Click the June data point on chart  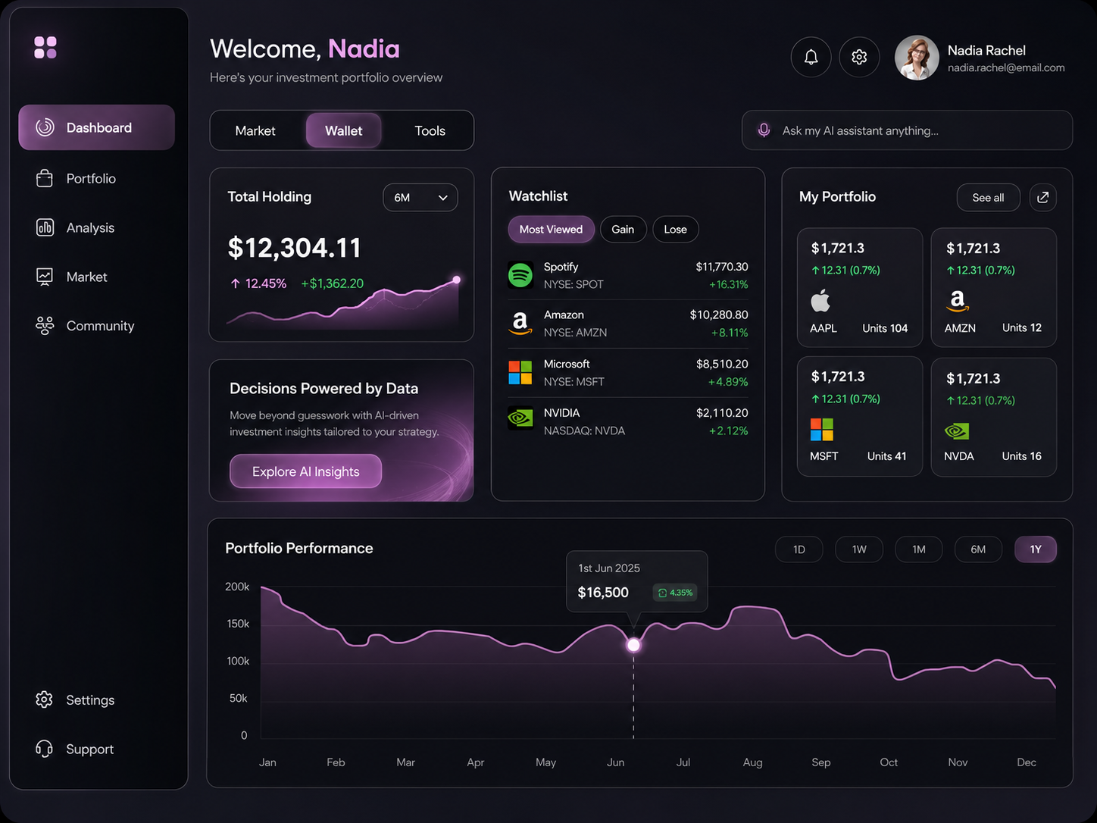point(633,645)
